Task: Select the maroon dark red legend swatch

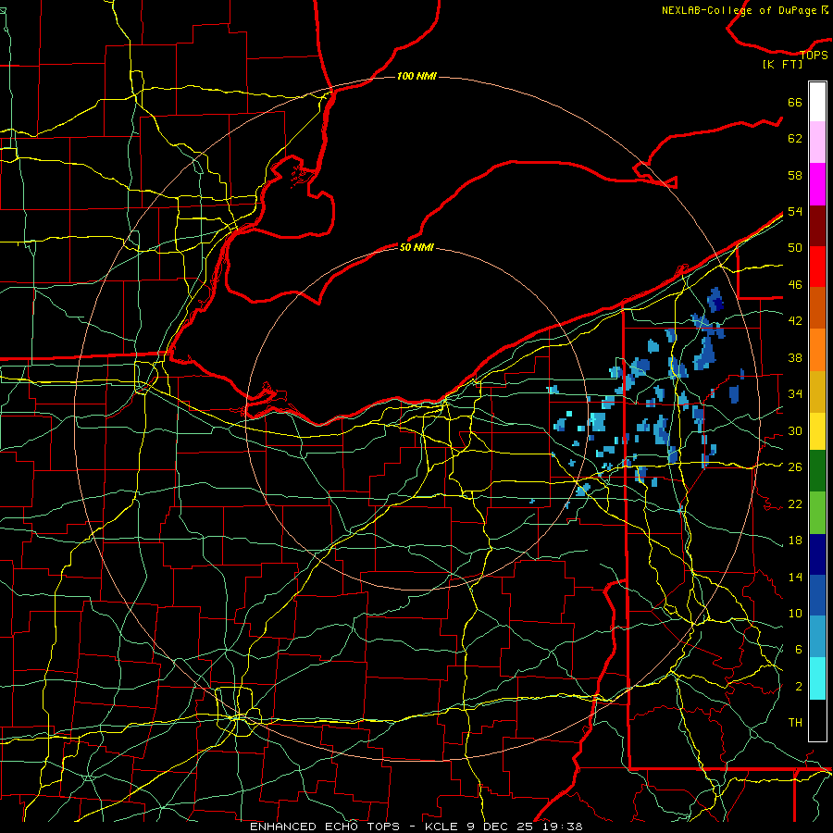Action: (817, 226)
